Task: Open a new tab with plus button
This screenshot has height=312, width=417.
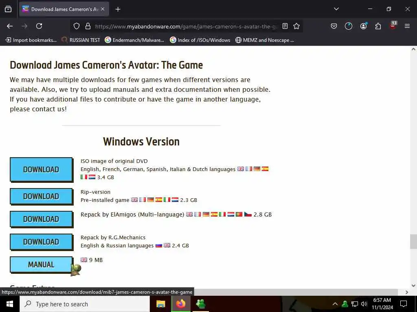Action: (118, 9)
